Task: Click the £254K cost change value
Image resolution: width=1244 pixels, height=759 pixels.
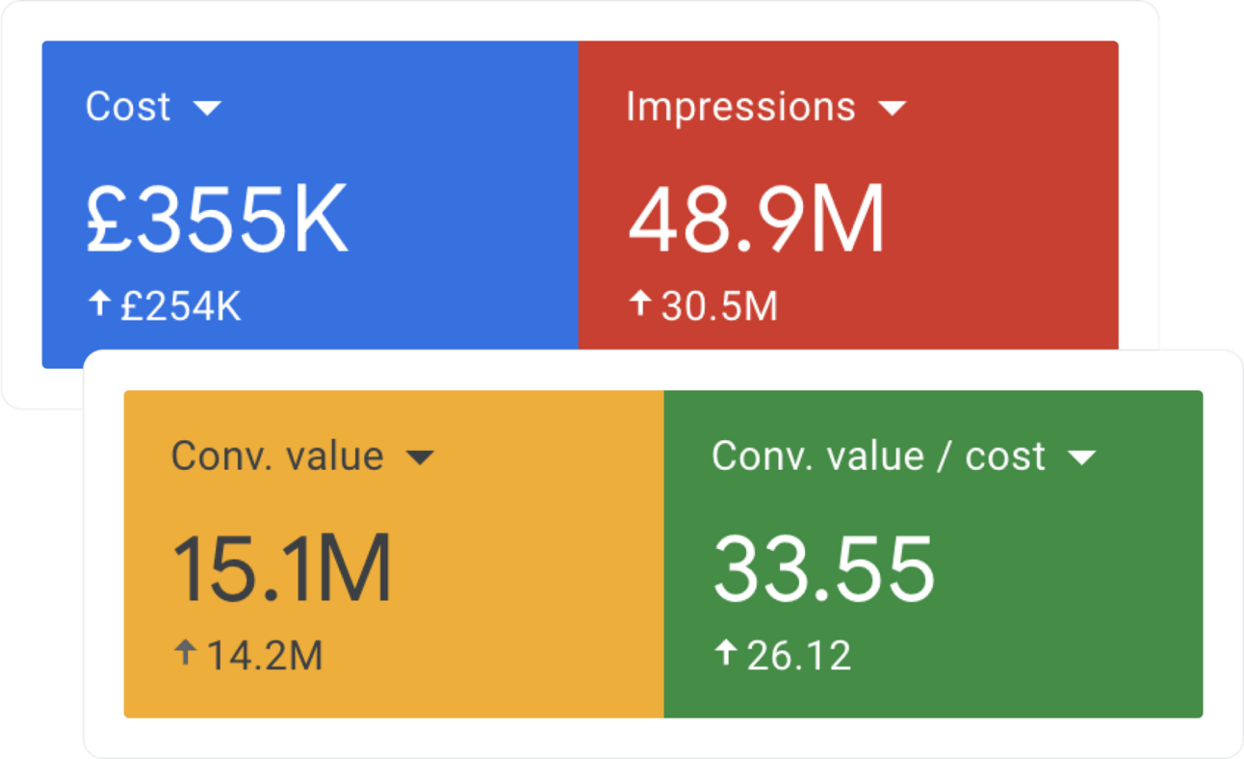Action: 180,307
